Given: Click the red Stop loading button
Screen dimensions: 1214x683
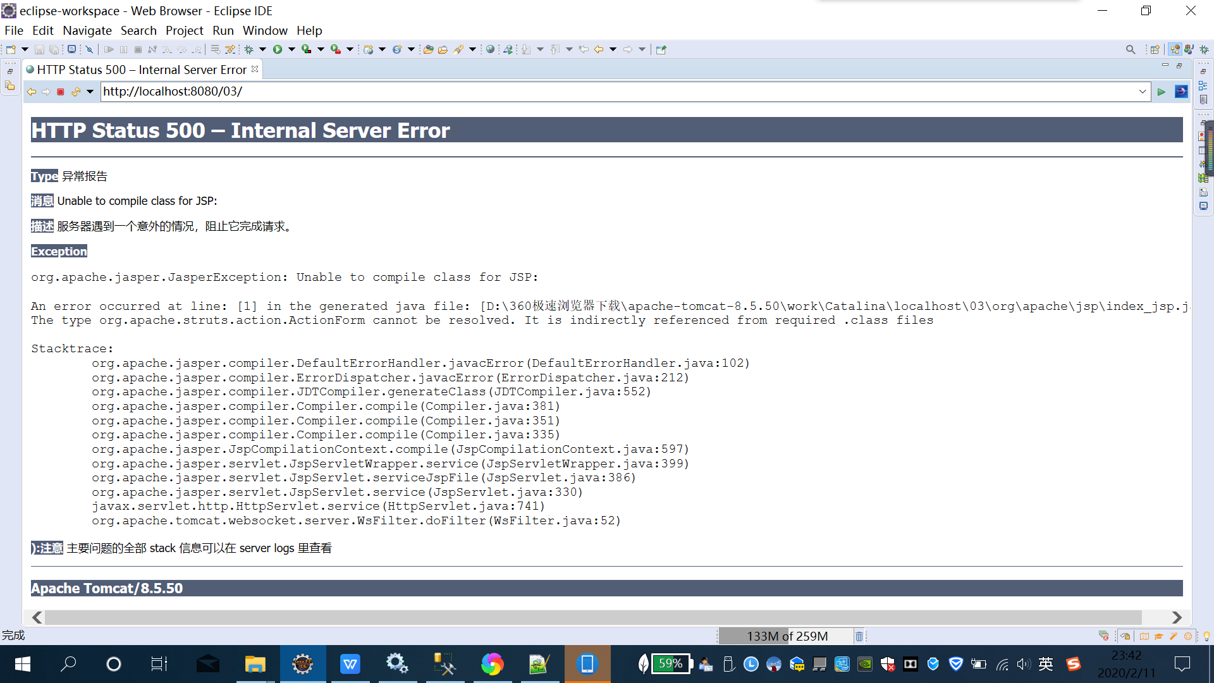Looking at the screenshot, I should click(x=61, y=92).
